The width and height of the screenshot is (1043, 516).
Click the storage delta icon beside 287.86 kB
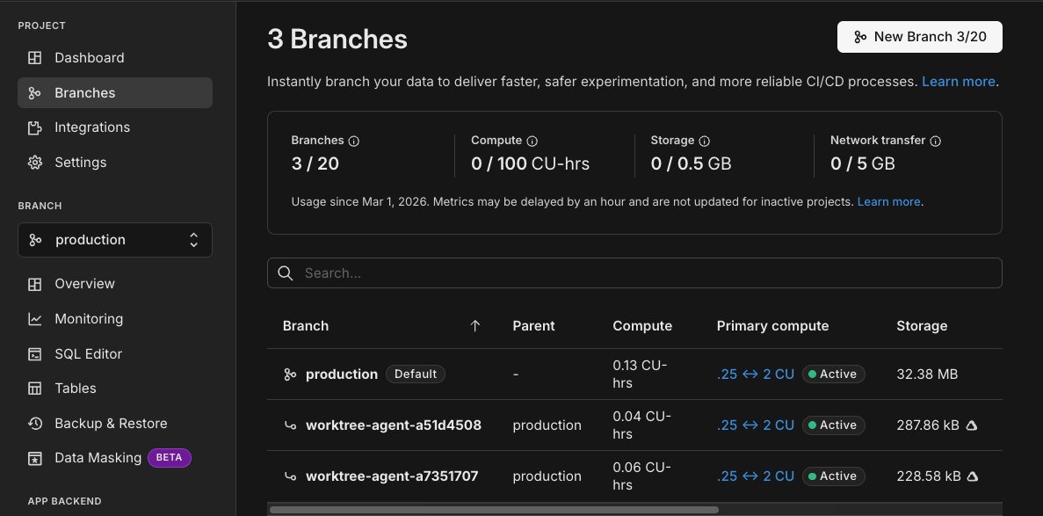click(x=971, y=425)
